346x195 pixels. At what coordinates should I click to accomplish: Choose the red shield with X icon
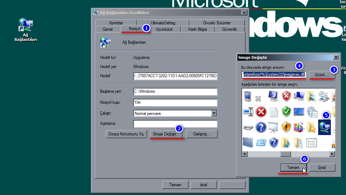[286, 96]
